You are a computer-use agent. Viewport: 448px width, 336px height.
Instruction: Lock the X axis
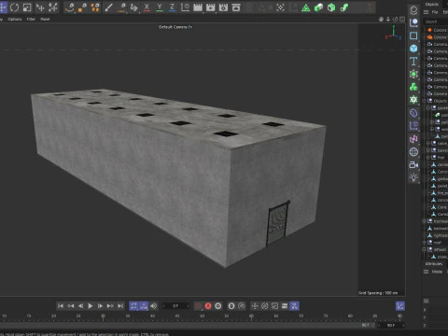[147, 7]
